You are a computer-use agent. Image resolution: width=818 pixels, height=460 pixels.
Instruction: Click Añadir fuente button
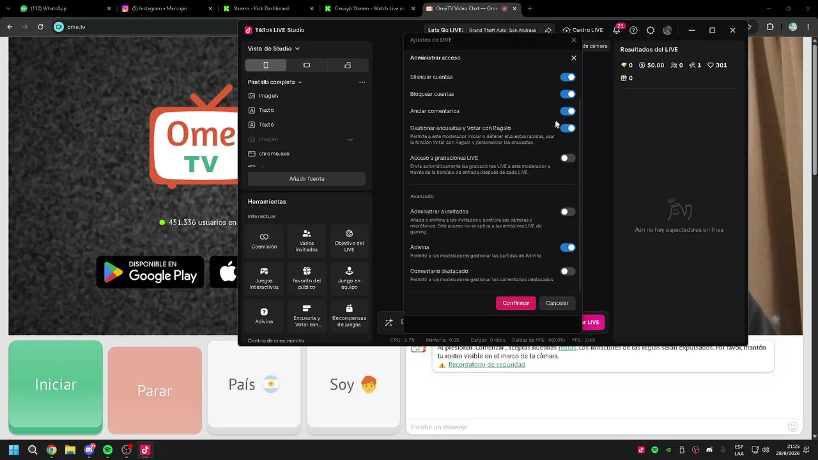click(307, 179)
